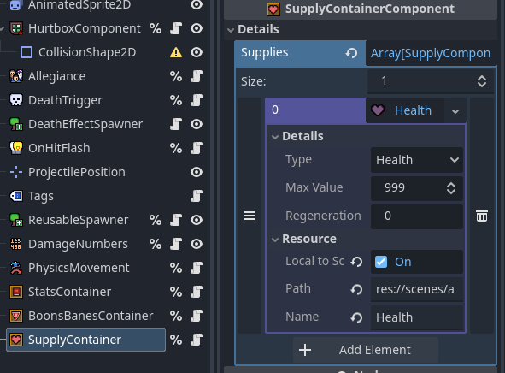Image resolution: width=505 pixels, height=373 pixels.
Task: Revert Supplies property with reset arrow
Action: click(351, 53)
